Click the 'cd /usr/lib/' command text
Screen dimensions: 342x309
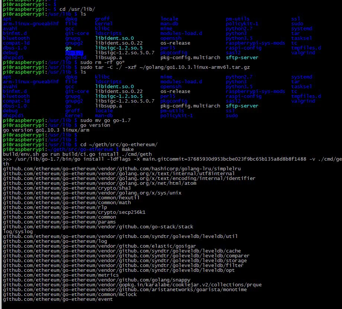click(x=77, y=9)
